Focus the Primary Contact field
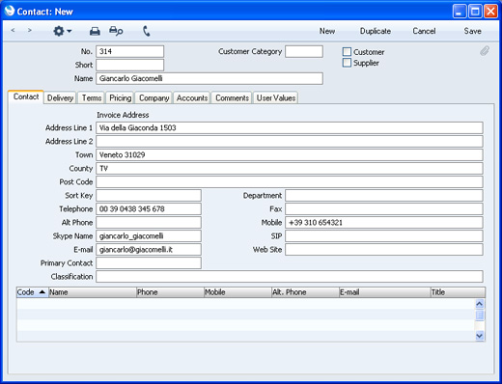 click(149, 263)
